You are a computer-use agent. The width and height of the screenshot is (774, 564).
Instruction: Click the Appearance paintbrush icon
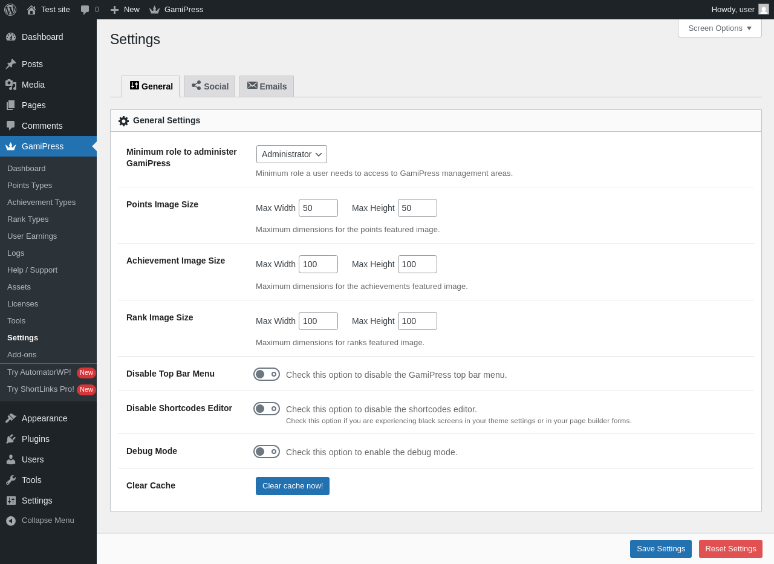11,418
